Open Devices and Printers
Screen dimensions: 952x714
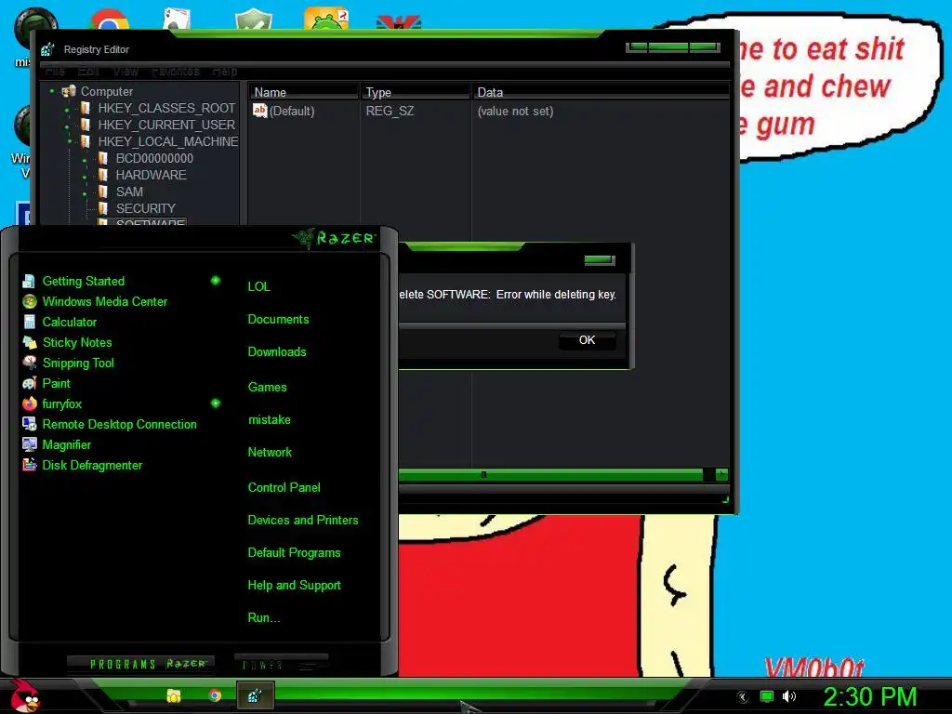(303, 521)
